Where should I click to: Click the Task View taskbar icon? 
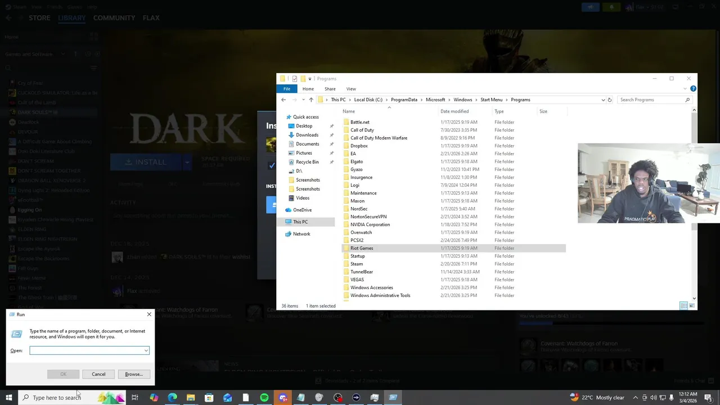tap(135, 398)
